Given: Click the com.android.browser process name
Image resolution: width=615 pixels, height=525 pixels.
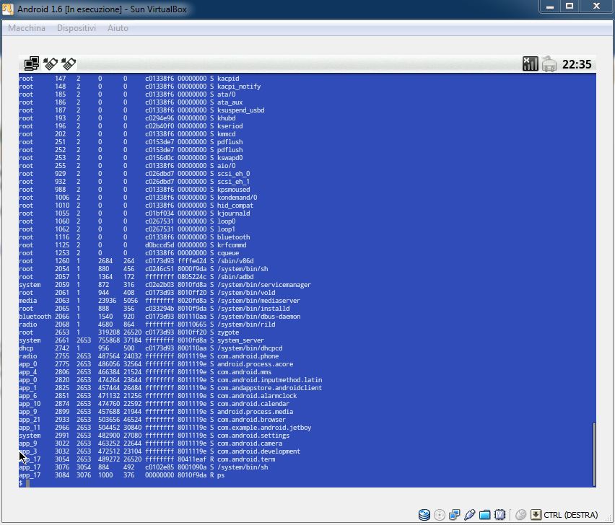Looking at the screenshot, I should point(251,420).
